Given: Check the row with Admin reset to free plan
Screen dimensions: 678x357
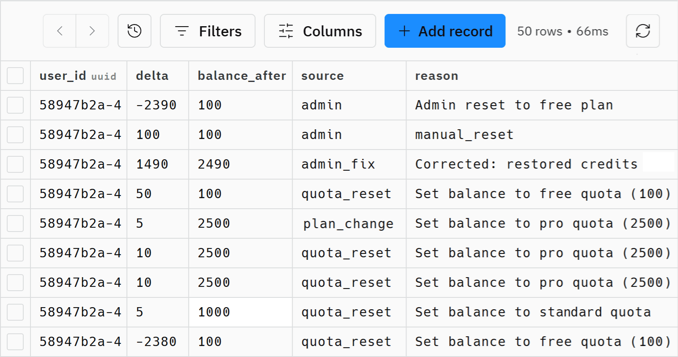Looking at the screenshot, I should 15,105.
